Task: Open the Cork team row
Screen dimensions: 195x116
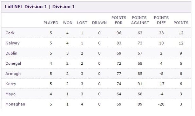Action: 96,33
